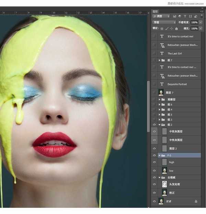Show the 'The Last Girl' text layer
This screenshot has height=214, width=206.
(x=154, y=53)
